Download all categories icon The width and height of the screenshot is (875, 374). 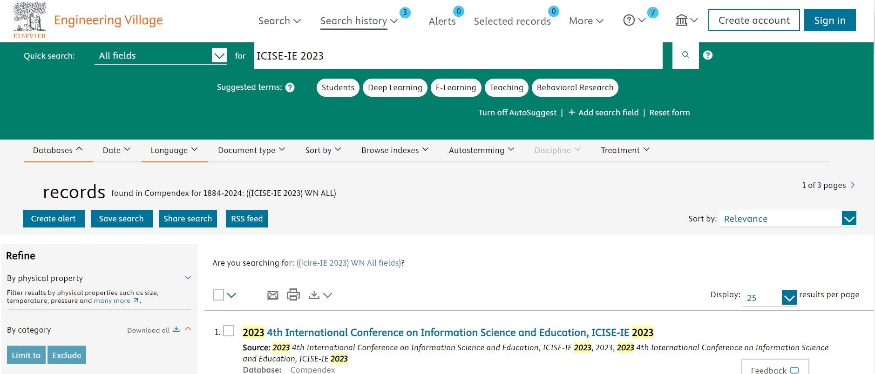click(x=176, y=329)
